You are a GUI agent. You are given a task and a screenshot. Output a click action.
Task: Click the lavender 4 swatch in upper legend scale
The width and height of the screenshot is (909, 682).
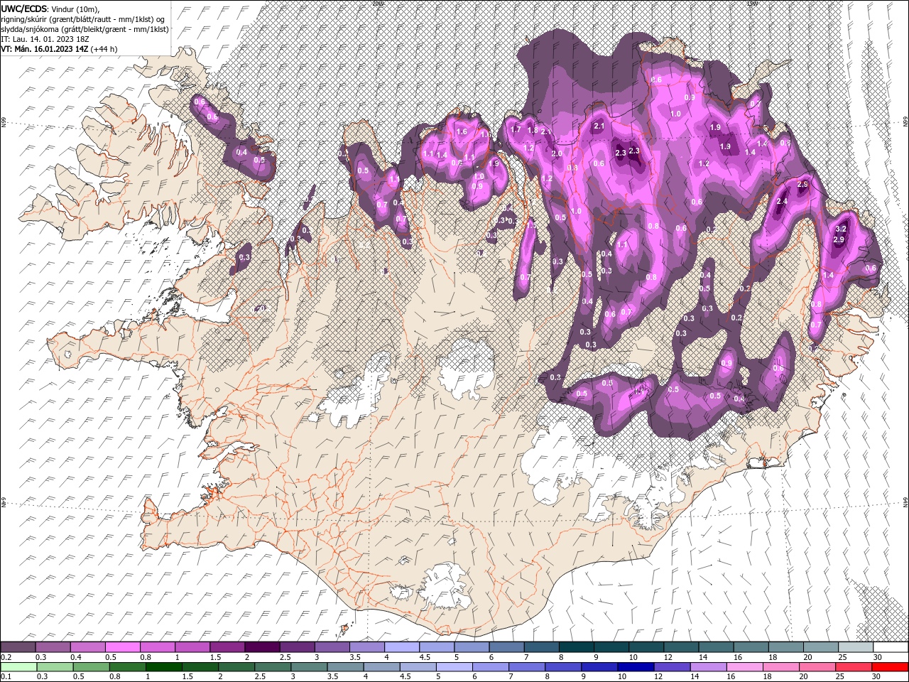[x=401, y=647]
